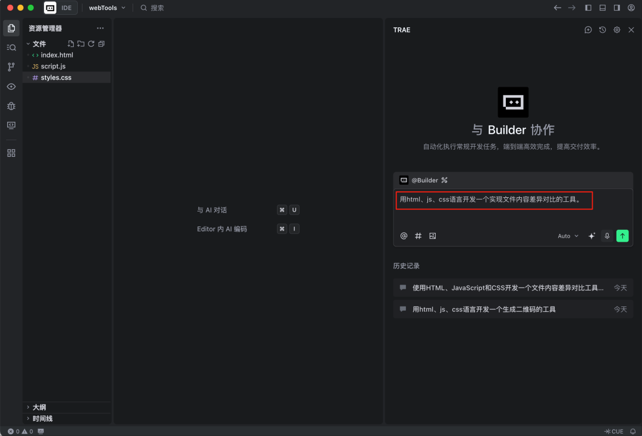Open the remote monitor icon in sidebar

[x=11, y=125]
